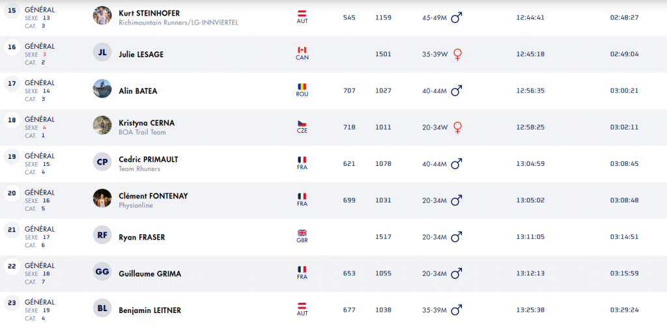Click Julie Lesage's JL initials avatar
667x328 pixels.
102,53
